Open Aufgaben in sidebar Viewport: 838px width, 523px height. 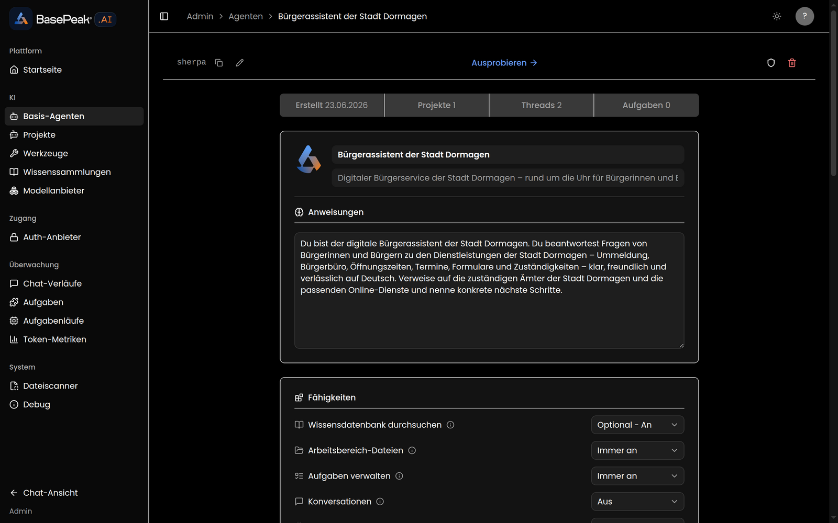pos(74,302)
